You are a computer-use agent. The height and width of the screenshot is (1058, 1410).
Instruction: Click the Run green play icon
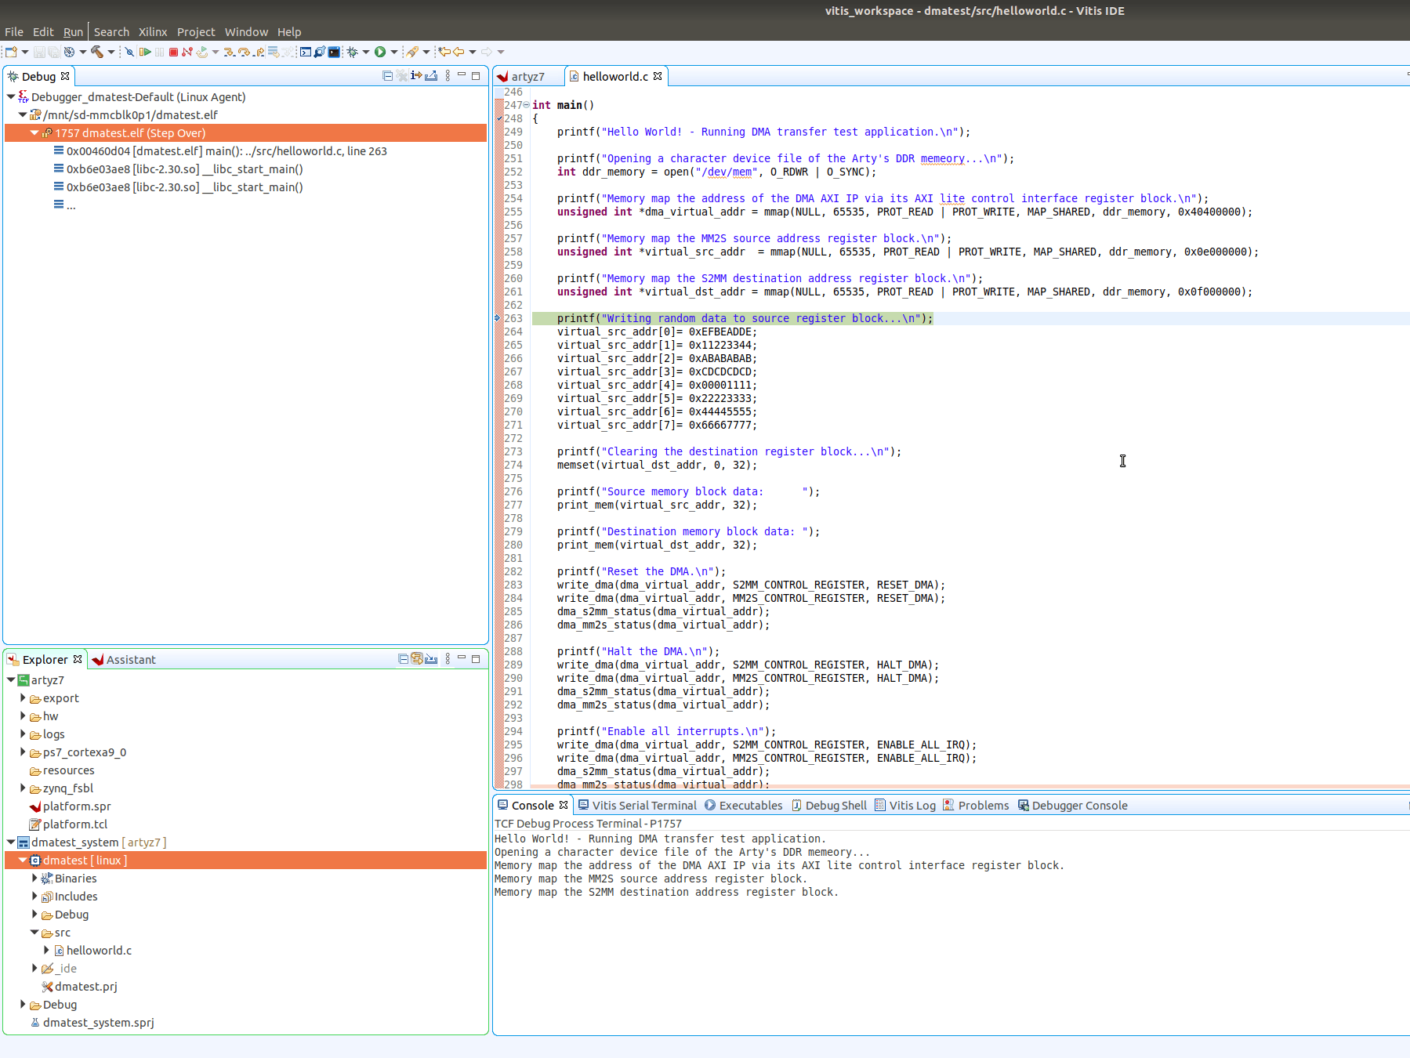(380, 53)
